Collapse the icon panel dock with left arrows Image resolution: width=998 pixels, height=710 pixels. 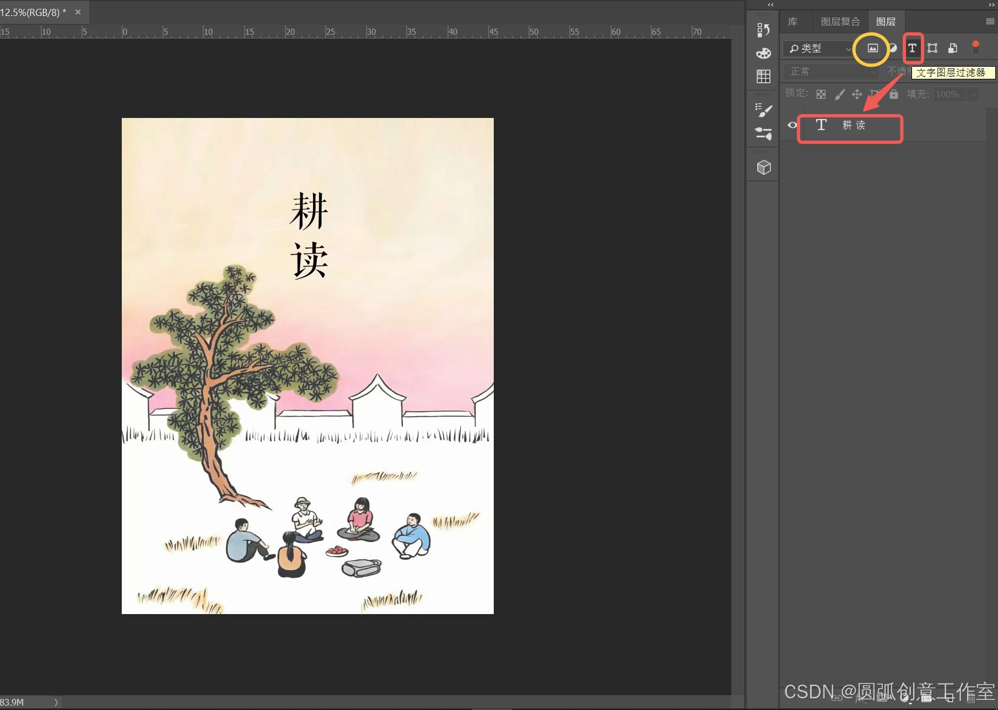(770, 4)
